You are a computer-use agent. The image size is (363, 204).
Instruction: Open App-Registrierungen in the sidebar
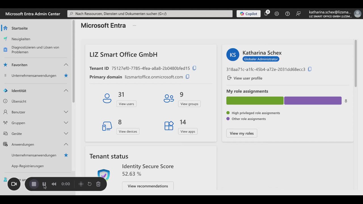point(28,166)
